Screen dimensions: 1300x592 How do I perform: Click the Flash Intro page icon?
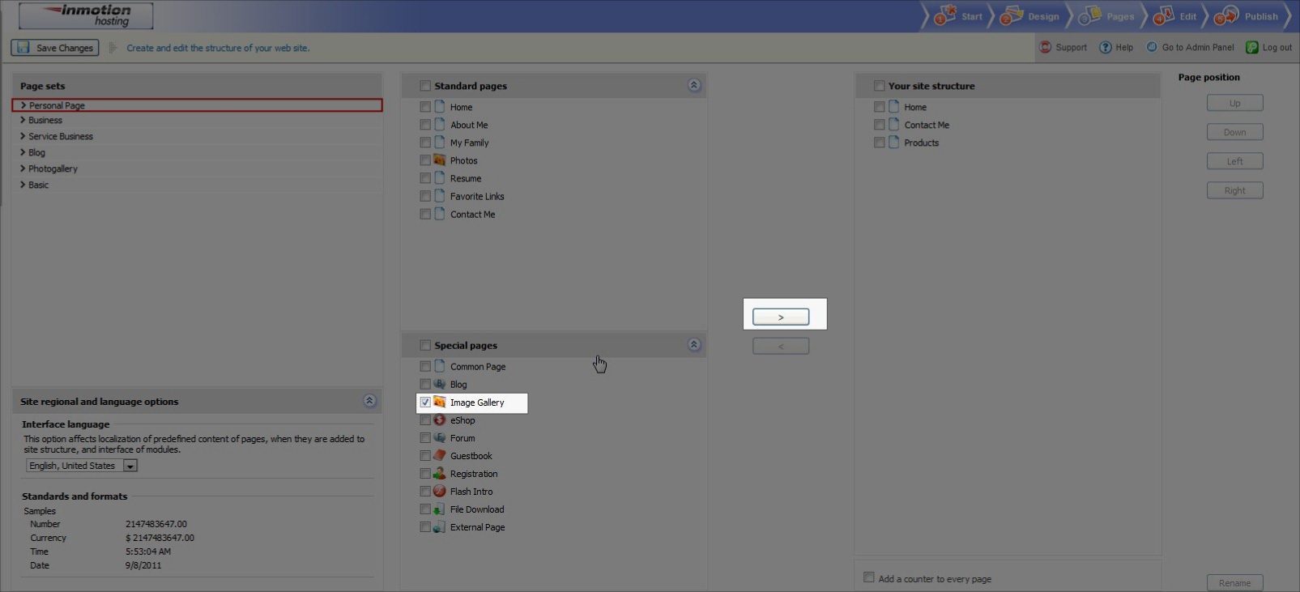440,491
